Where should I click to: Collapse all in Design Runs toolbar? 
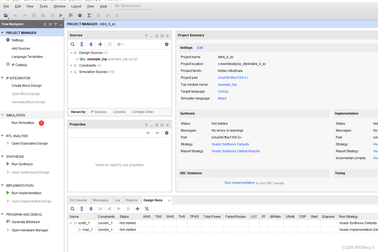[82, 209]
